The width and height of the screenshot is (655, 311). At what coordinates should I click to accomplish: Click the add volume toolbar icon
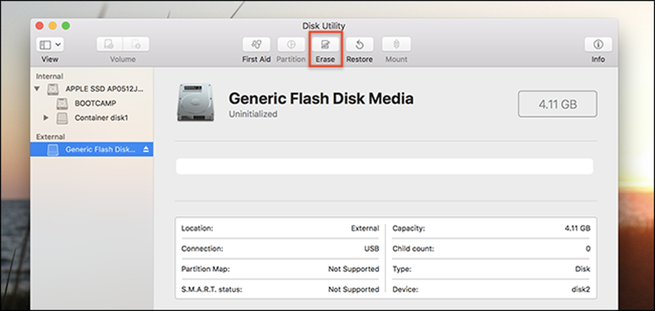(x=110, y=45)
